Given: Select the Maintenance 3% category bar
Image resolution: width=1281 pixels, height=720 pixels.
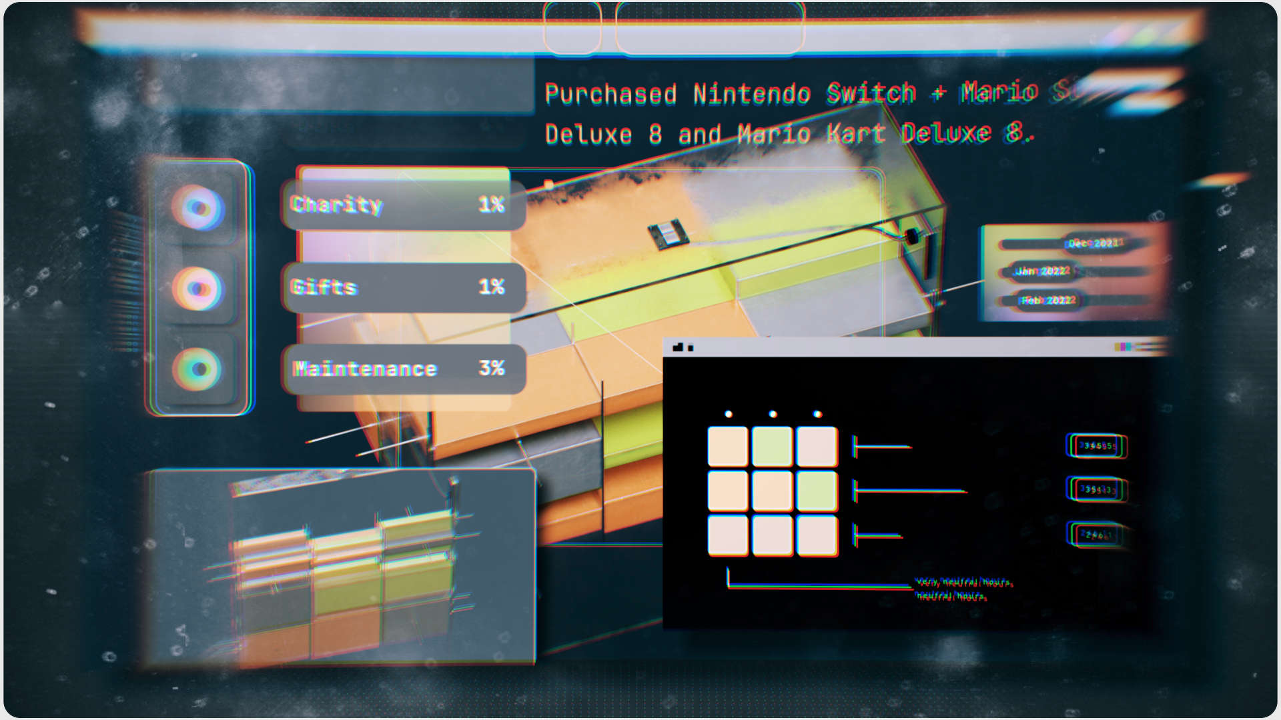Looking at the screenshot, I should tap(404, 369).
